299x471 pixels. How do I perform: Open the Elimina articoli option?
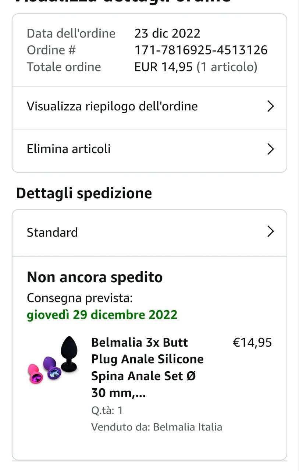point(69,149)
